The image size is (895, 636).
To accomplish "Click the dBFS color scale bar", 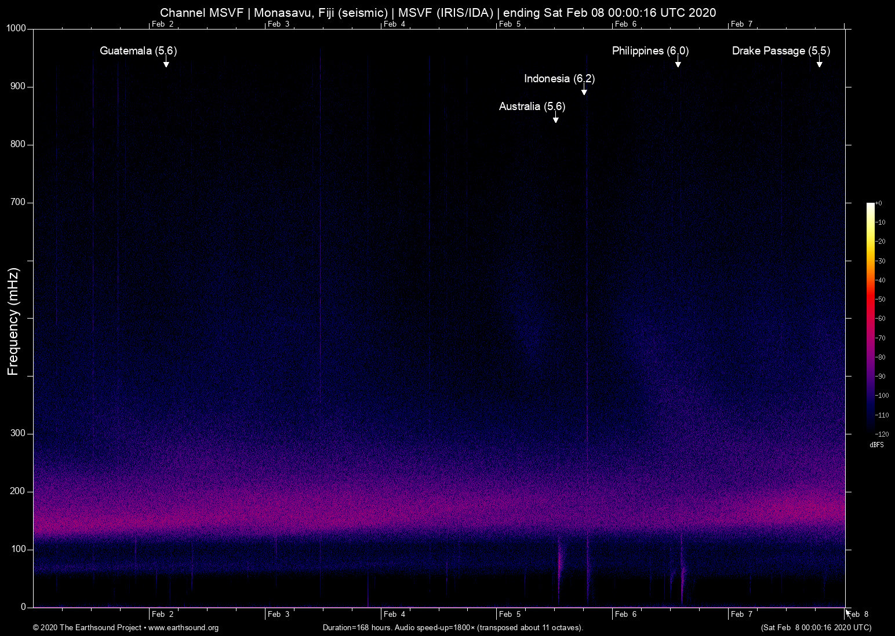I will pyautogui.click(x=870, y=317).
